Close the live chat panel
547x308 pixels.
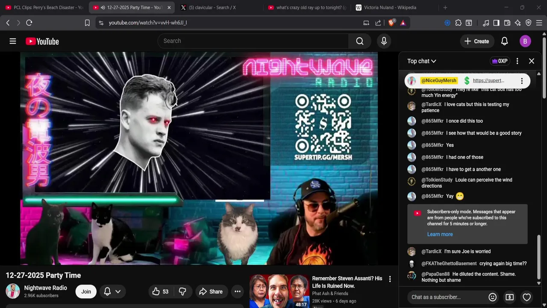(532, 61)
